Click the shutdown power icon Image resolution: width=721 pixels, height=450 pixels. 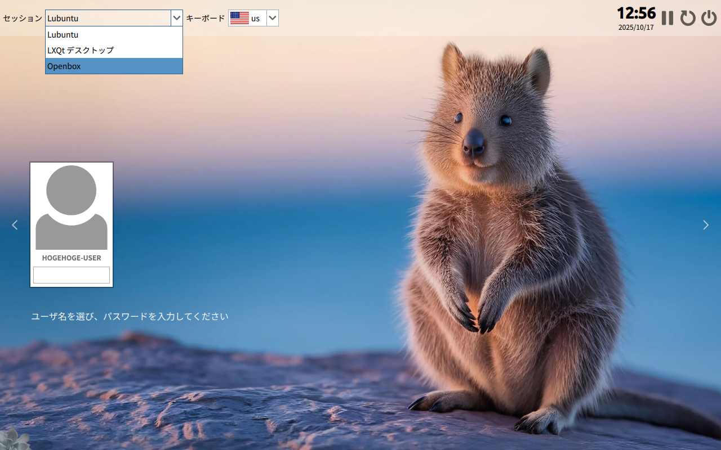click(x=709, y=18)
